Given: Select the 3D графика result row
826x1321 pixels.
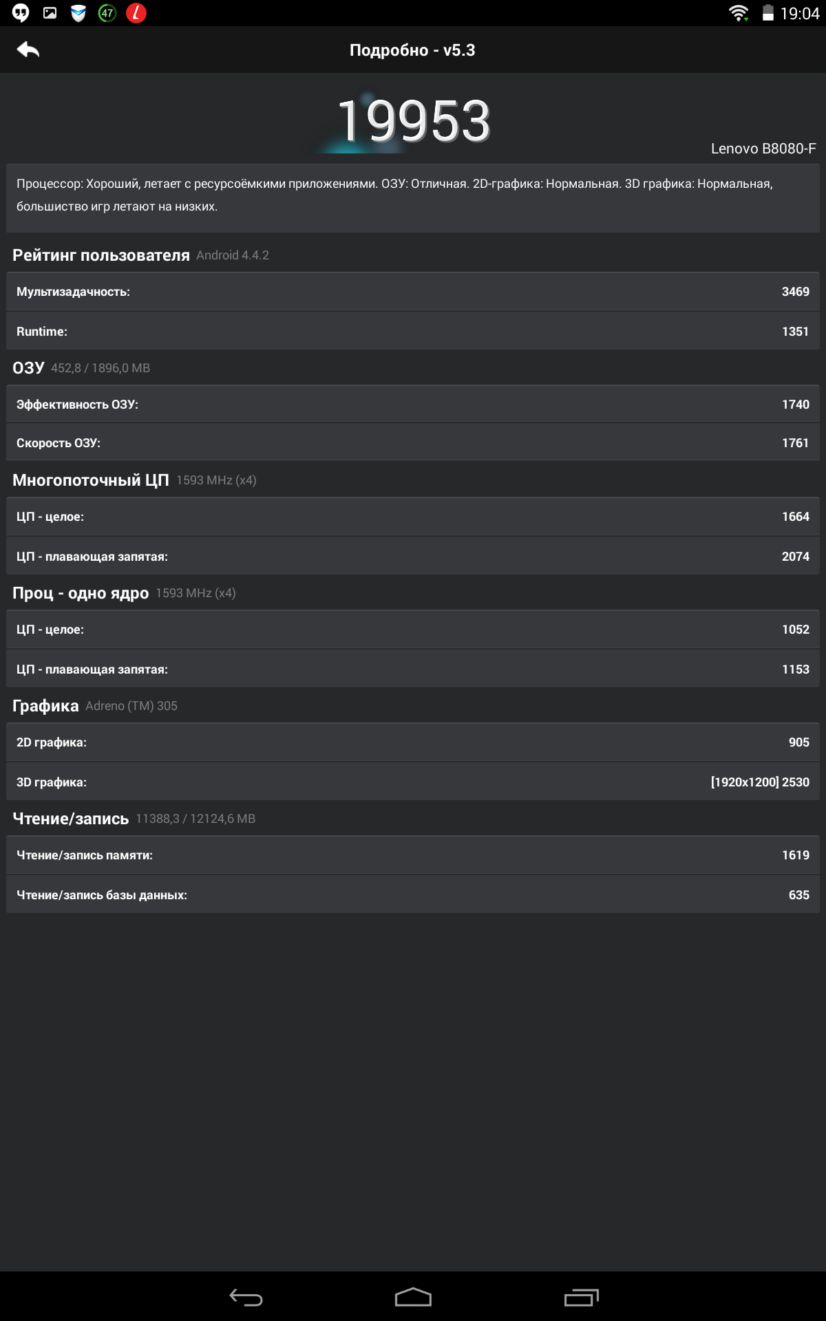Looking at the screenshot, I should [x=413, y=782].
